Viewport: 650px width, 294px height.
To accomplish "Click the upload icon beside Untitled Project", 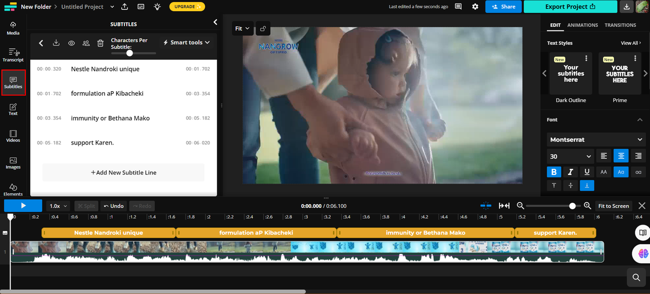I will [x=125, y=7].
